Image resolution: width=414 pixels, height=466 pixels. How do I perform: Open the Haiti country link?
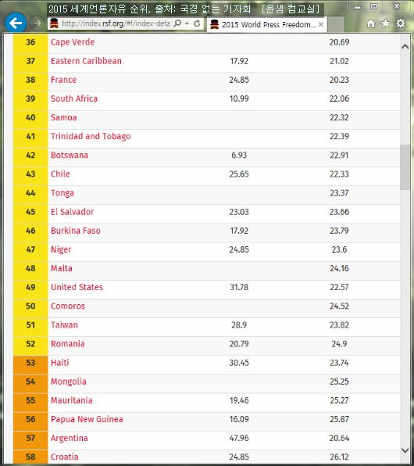(x=60, y=363)
